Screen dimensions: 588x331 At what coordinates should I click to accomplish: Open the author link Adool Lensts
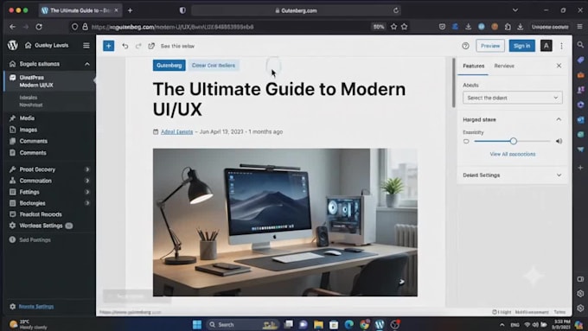coord(177,132)
